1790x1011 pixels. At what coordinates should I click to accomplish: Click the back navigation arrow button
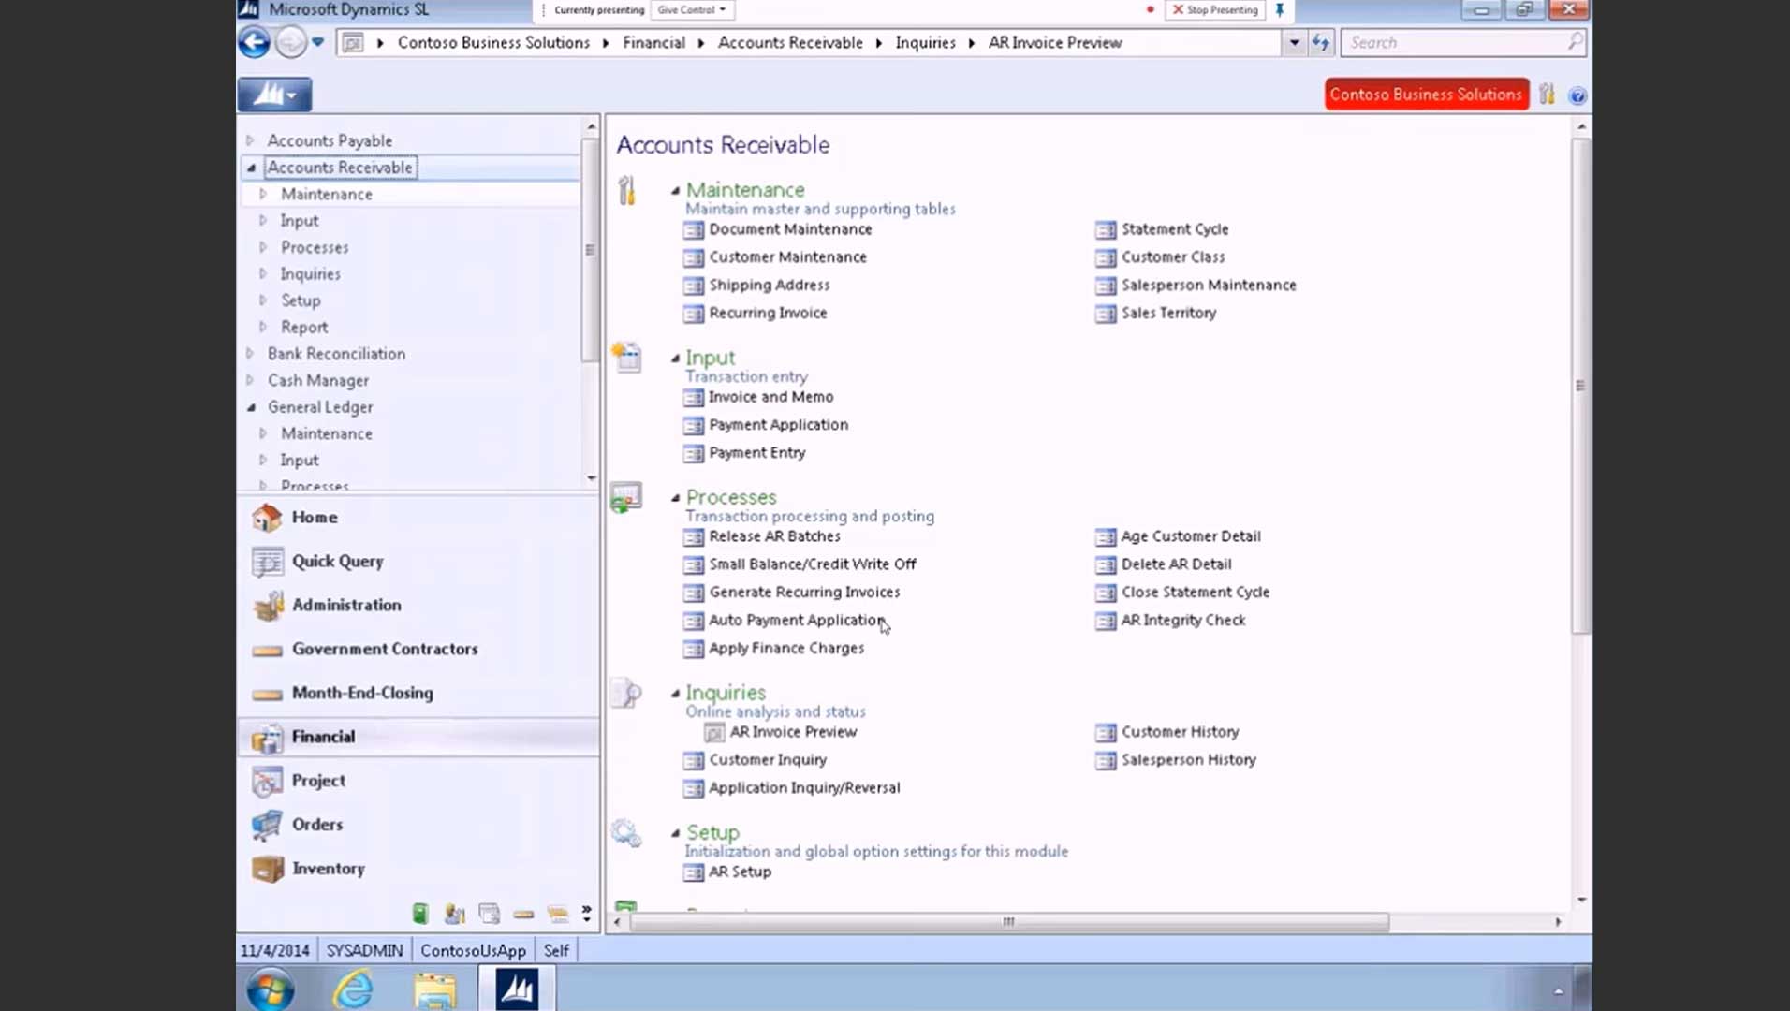(254, 42)
